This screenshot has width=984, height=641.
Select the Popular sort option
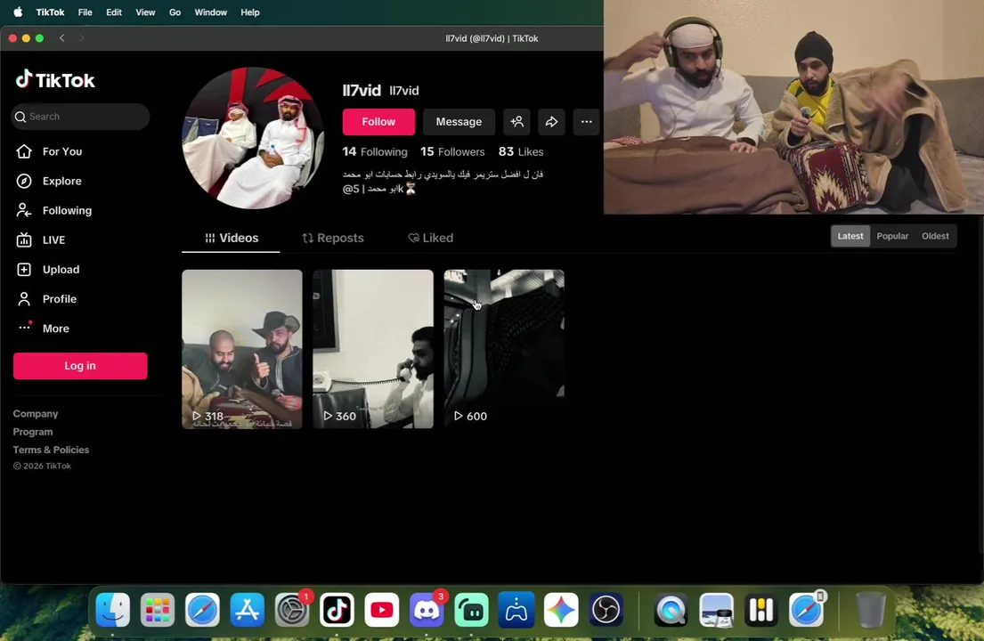click(892, 236)
